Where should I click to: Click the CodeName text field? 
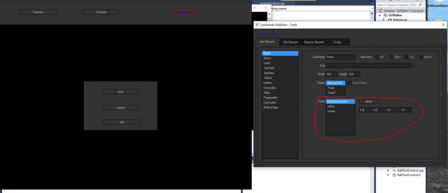[340, 57]
